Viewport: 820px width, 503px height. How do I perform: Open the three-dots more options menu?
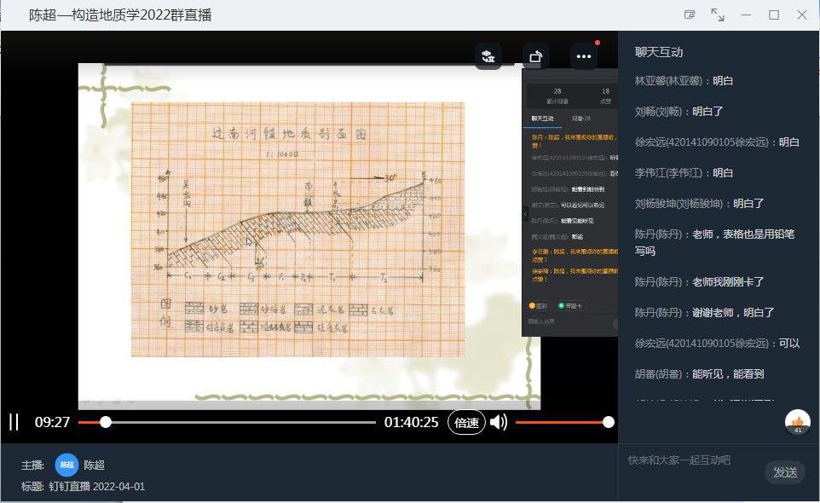point(583,56)
